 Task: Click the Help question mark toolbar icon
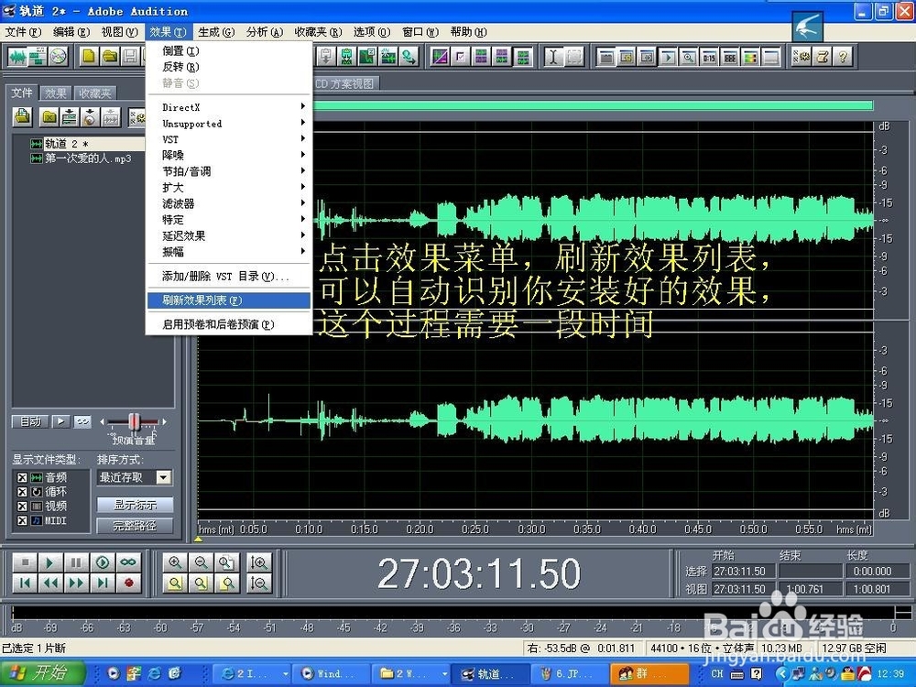(843, 57)
